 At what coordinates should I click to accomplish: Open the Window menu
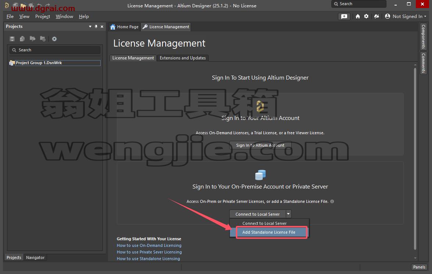[65, 17]
